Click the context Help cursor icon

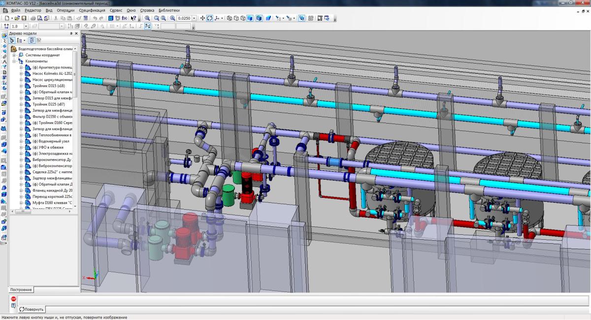click(x=133, y=18)
